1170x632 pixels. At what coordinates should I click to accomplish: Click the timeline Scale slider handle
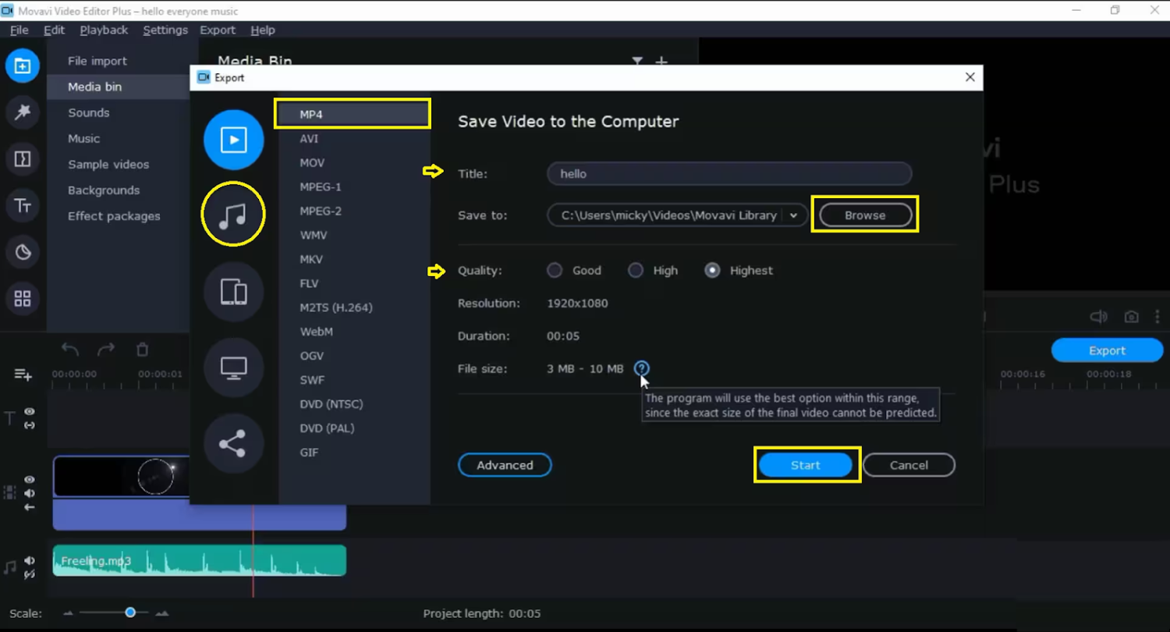[x=130, y=612]
